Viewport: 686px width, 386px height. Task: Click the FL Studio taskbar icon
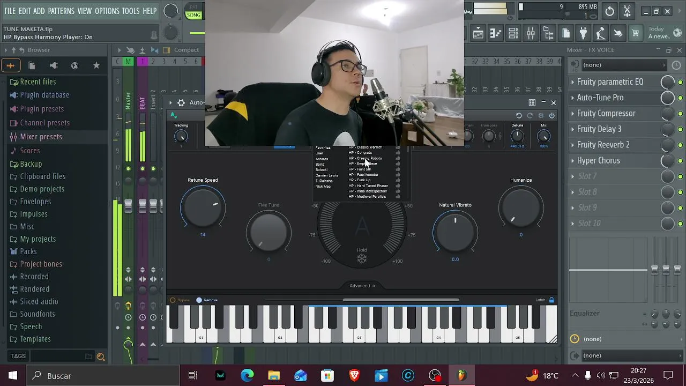point(461,376)
